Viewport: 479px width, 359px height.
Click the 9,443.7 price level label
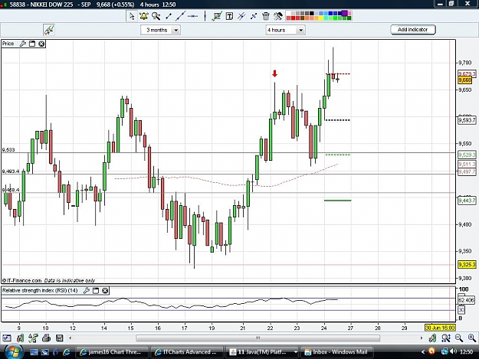click(x=467, y=201)
